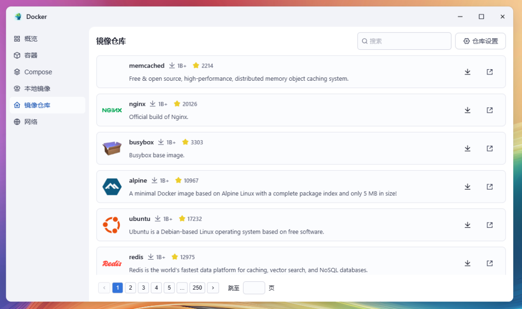
Task: Download the ubuntu image
Action: [467, 225]
